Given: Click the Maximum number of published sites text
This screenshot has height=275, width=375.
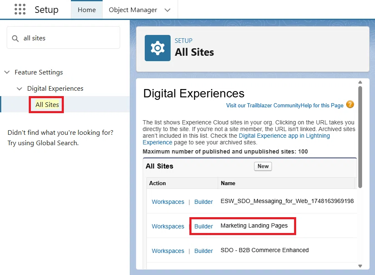Looking at the screenshot, I should 225,152.
